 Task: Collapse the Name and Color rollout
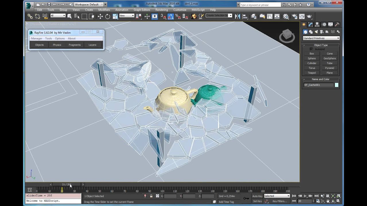pyautogui.click(x=321, y=79)
